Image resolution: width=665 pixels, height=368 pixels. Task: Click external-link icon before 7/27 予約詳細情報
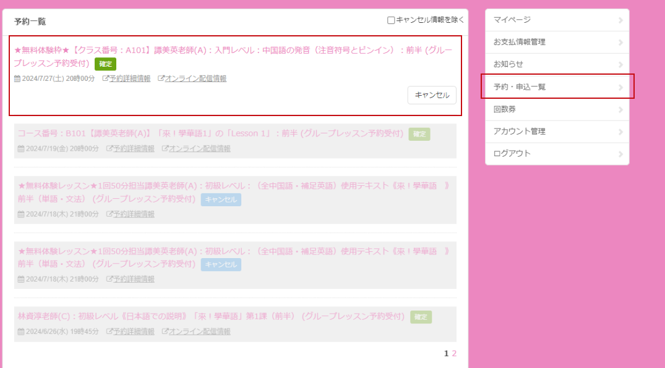pyautogui.click(x=106, y=78)
